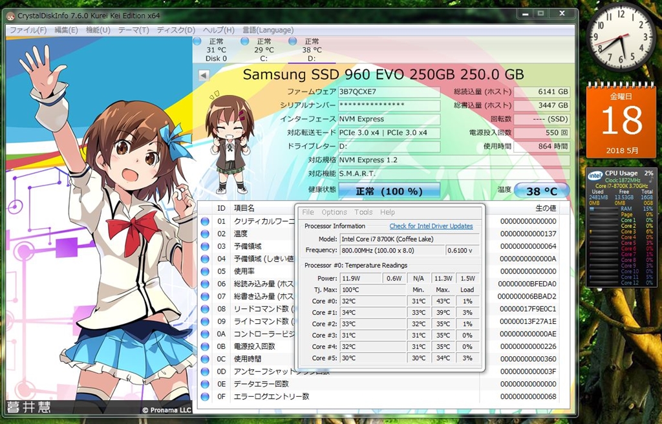Open the Help menu in Core Temp window
Screen dimensions: 662x424
click(x=387, y=212)
